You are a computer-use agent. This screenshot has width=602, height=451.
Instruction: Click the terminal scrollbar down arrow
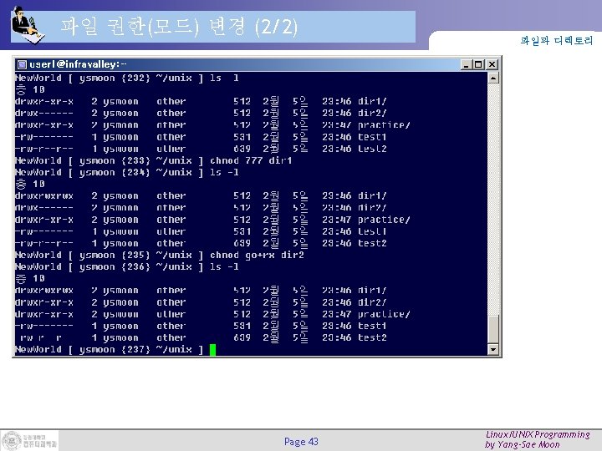493,349
